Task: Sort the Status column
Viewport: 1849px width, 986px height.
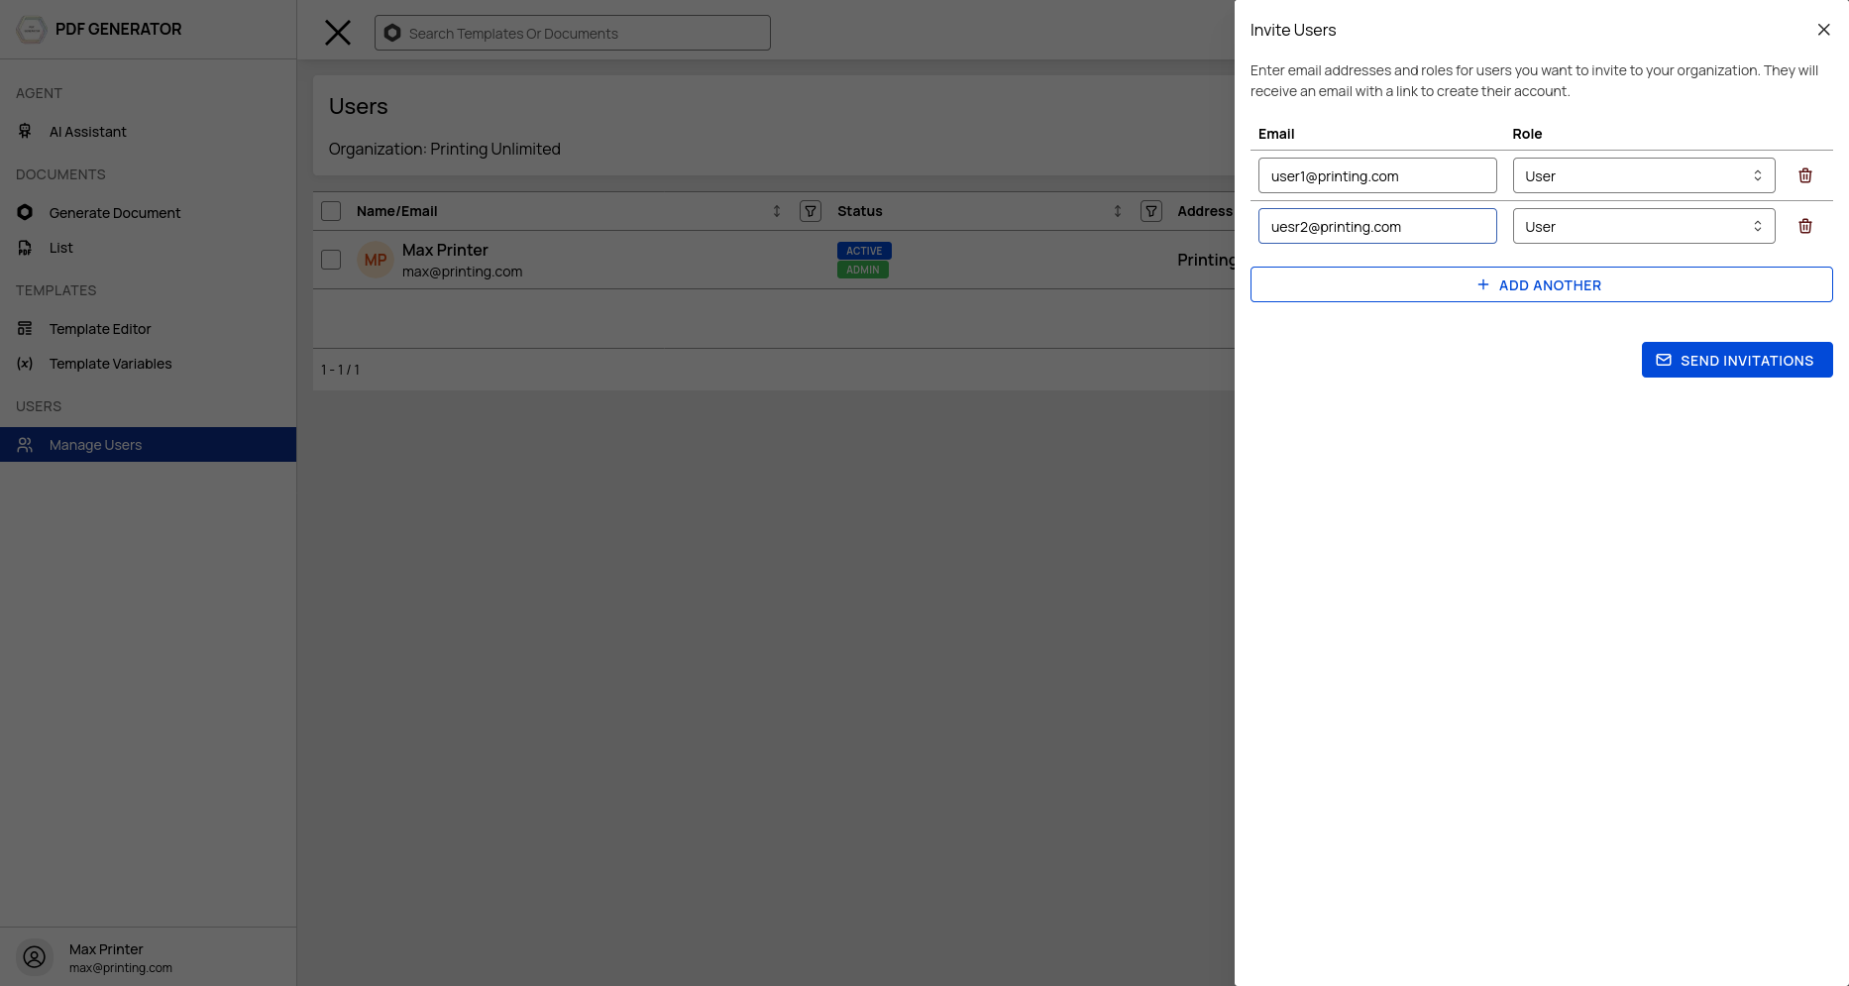Action: point(1118,211)
